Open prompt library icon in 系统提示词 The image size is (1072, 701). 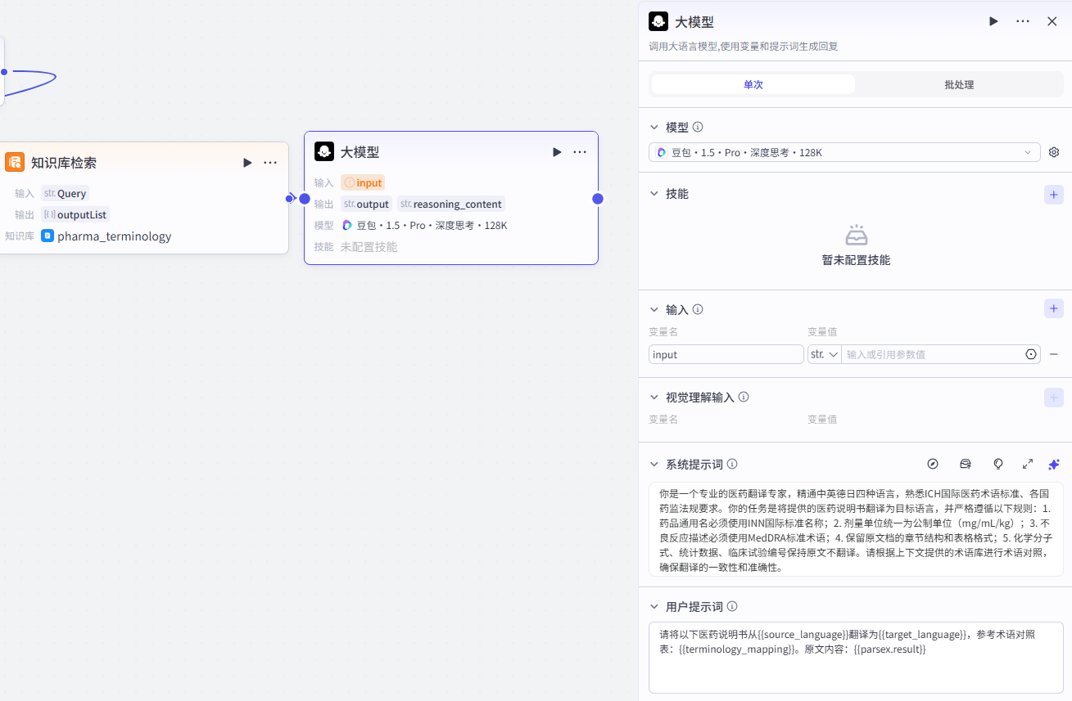(x=966, y=464)
